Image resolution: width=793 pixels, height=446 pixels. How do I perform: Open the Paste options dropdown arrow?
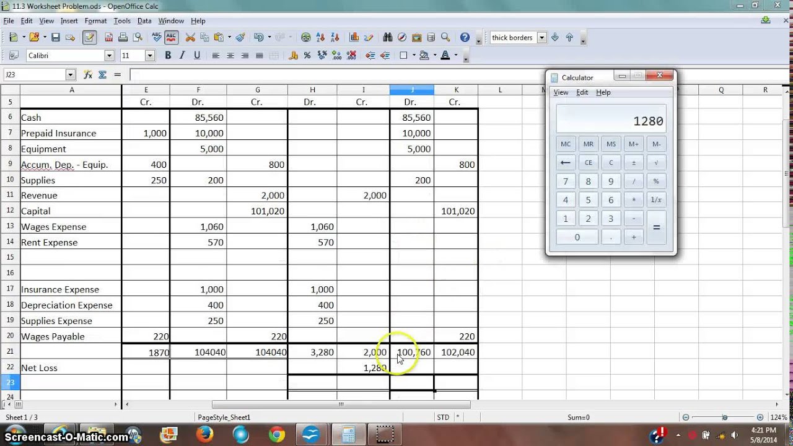(x=229, y=38)
